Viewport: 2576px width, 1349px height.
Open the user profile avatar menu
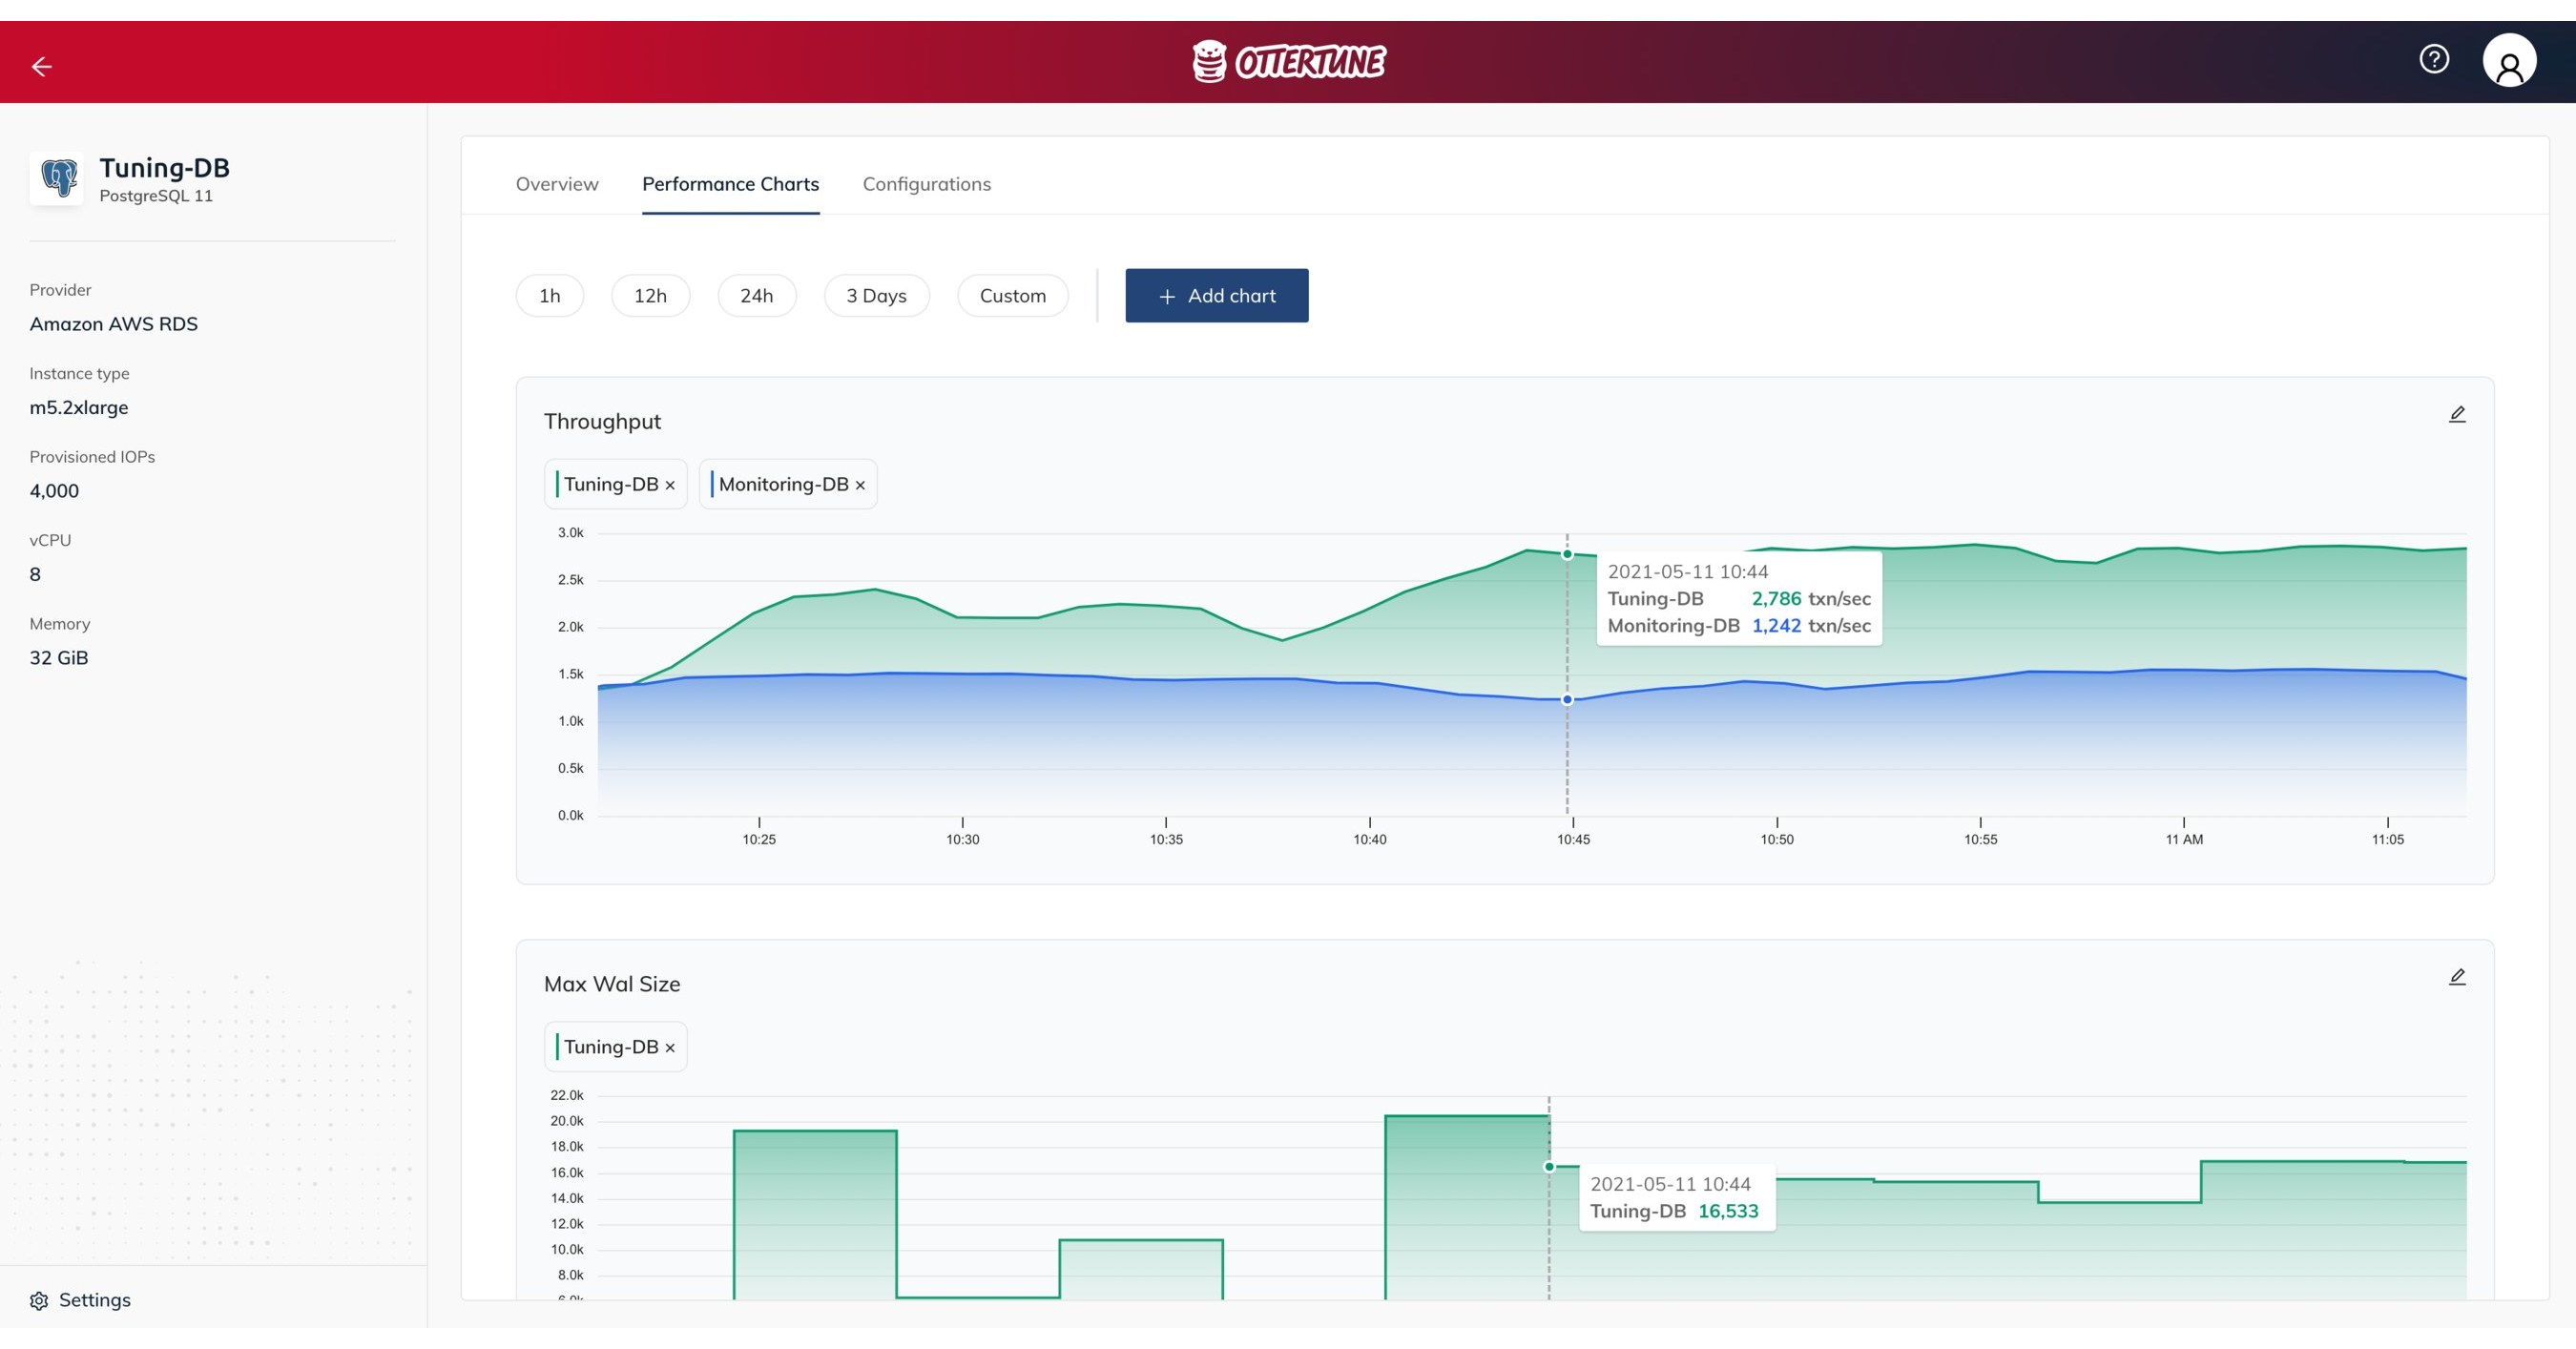[2509, 61]
